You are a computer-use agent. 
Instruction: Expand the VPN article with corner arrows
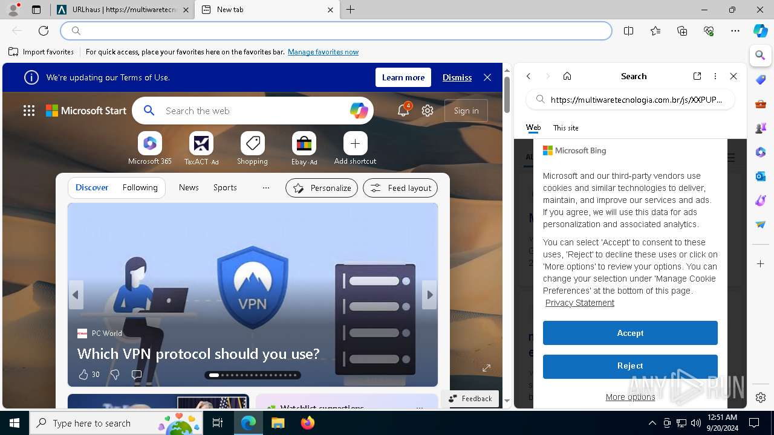[486, 368]
